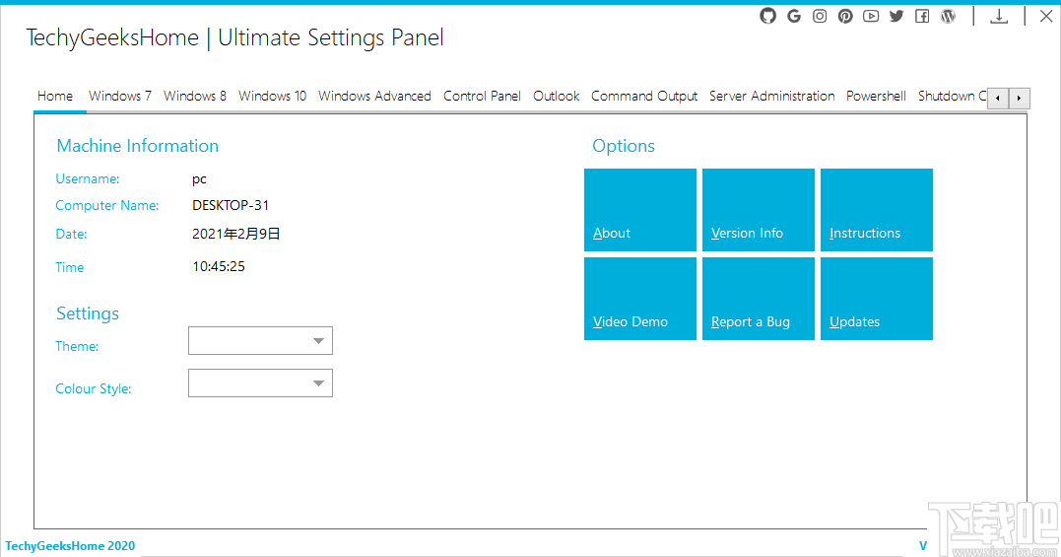Click the Colour Style: label
Viewport: 1061px width, 557px height.
click(94, 389)
